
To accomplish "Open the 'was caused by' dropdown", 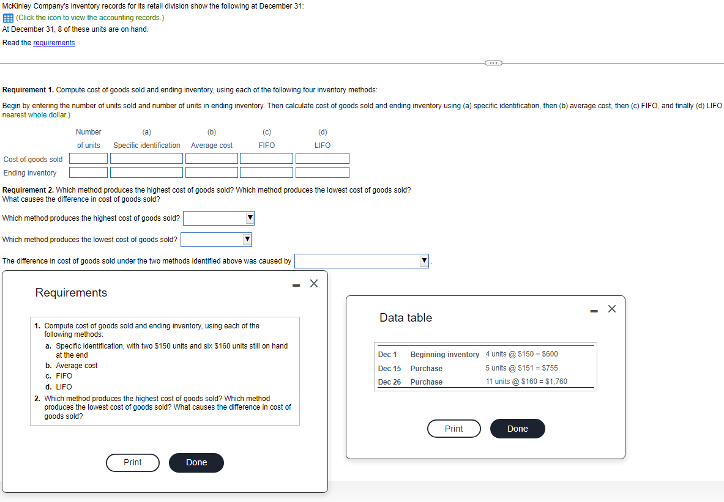I will coord(362,260).
